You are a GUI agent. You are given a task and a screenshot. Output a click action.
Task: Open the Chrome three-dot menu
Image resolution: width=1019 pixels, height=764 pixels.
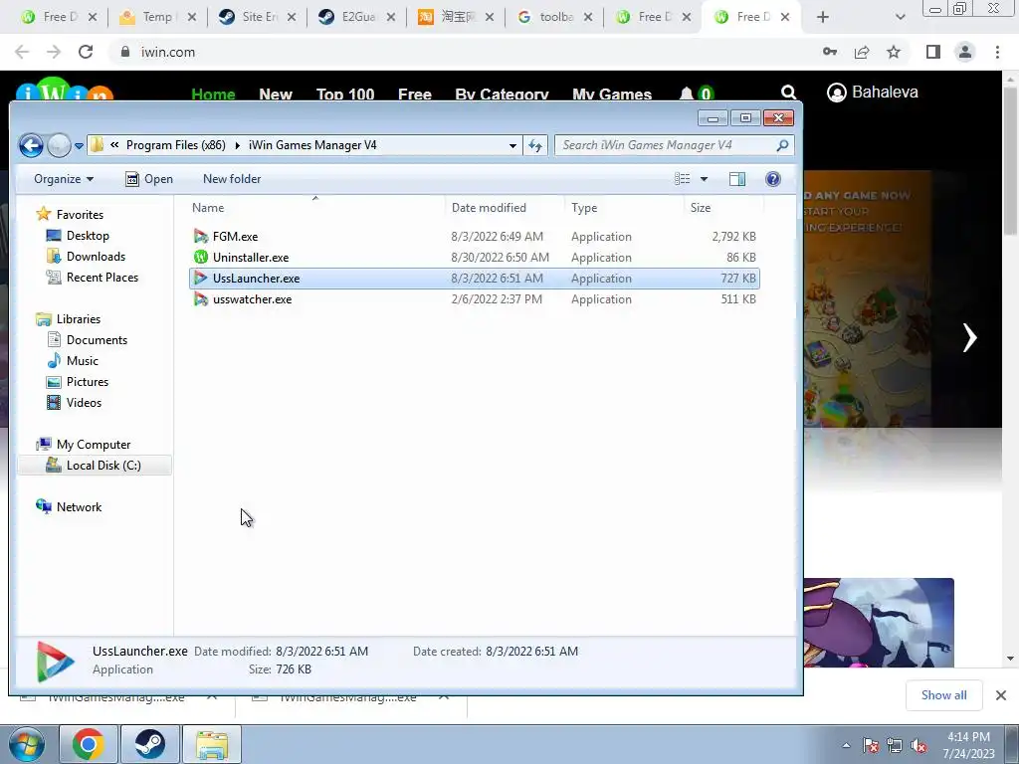(997, 52)
